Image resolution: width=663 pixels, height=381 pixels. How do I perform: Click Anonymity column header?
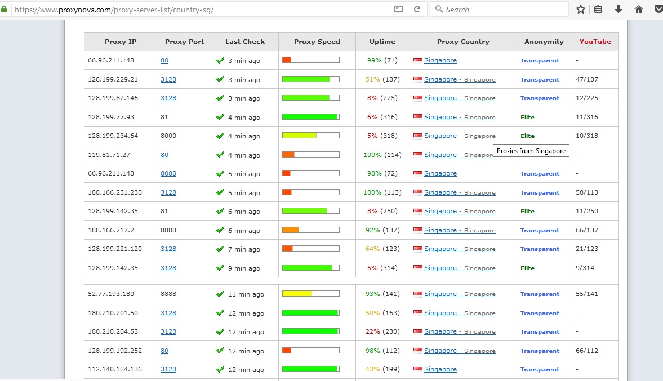click(544, 42)
